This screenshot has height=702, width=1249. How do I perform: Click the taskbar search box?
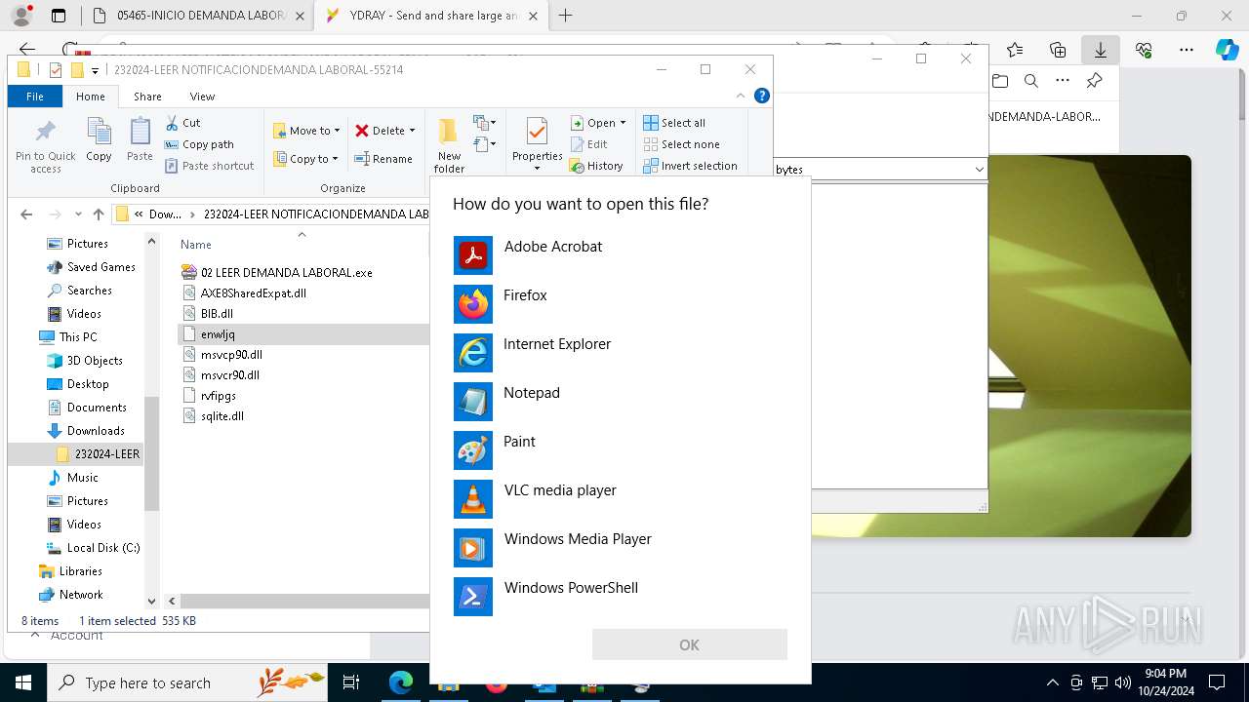(x=187, y=682)
